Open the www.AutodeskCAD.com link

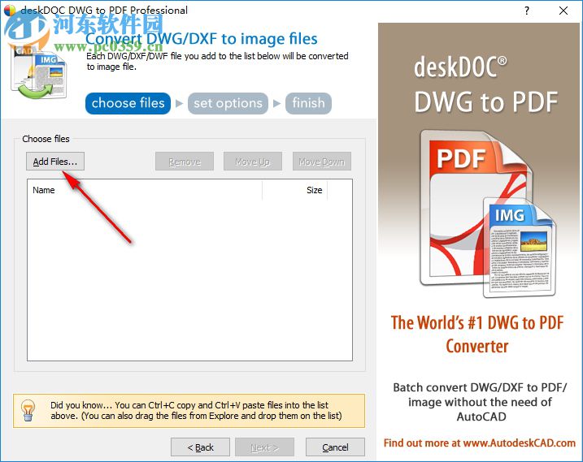pos(520,443)
